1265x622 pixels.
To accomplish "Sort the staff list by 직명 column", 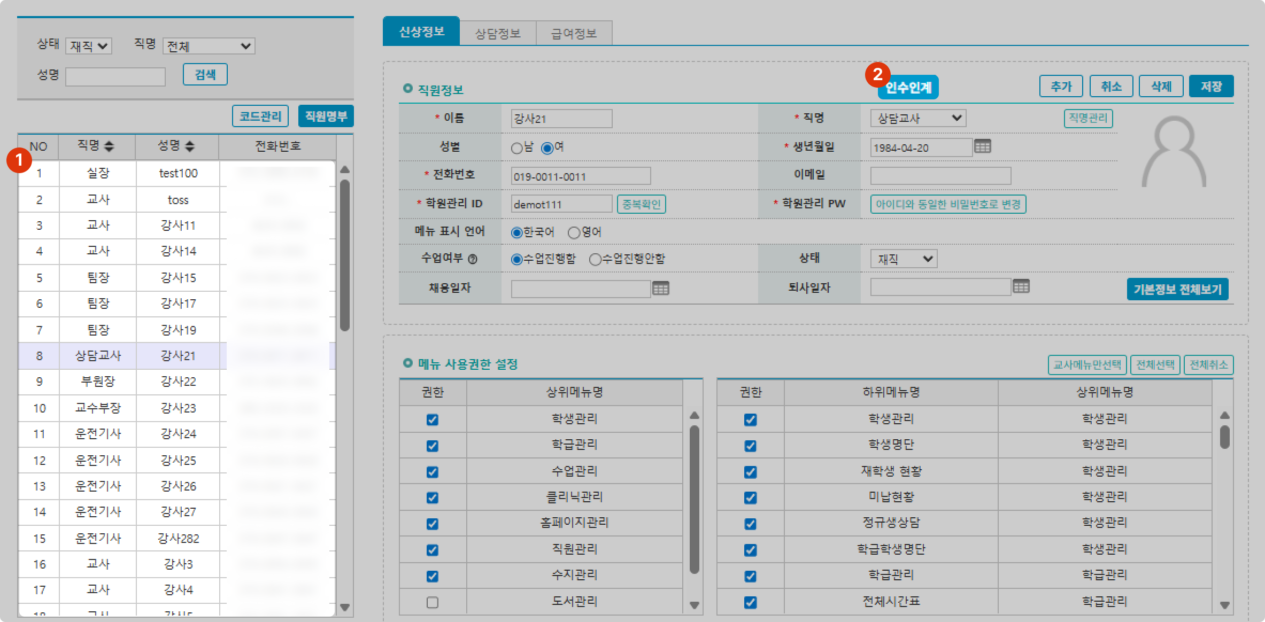I will click(x=109, y=146).
